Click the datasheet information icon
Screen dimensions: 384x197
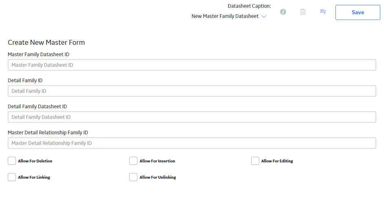[x=283, y=12]
